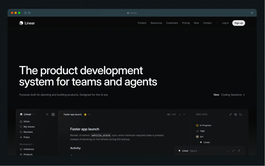Click the Log in link
The image size is (265, 166).
click(225, 23)
